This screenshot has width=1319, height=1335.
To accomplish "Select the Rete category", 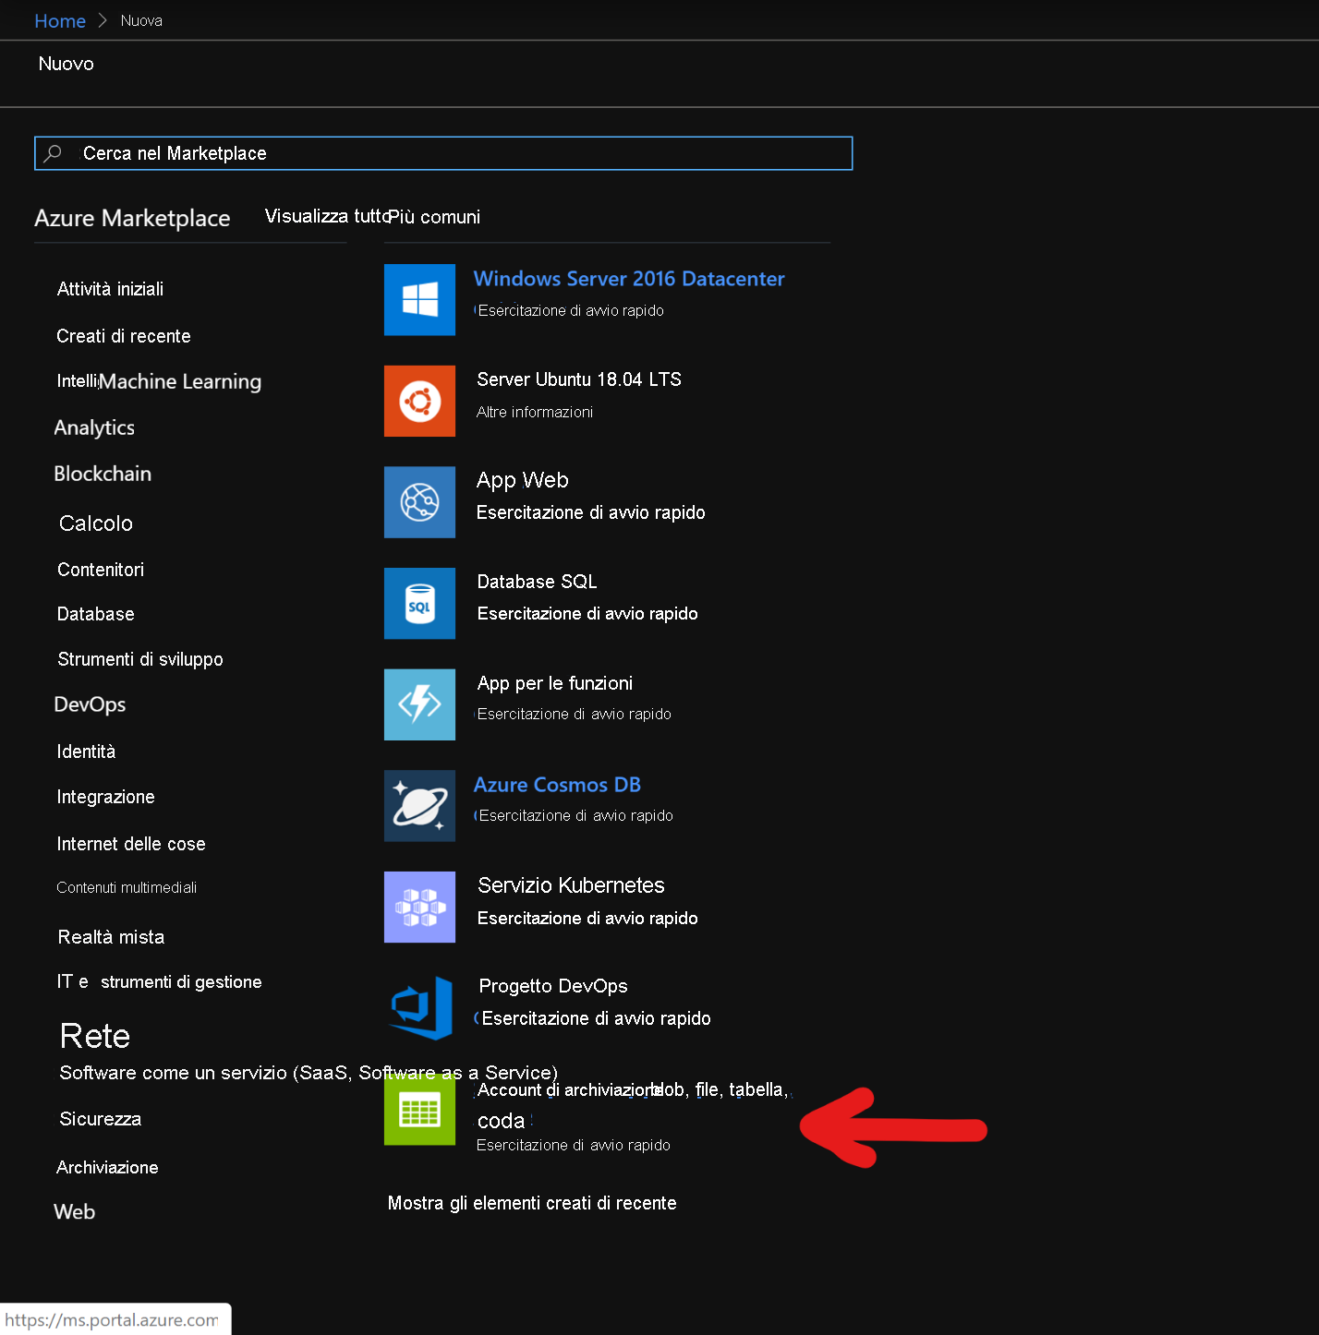I will pyautogui.click(x=94, y=1036).
